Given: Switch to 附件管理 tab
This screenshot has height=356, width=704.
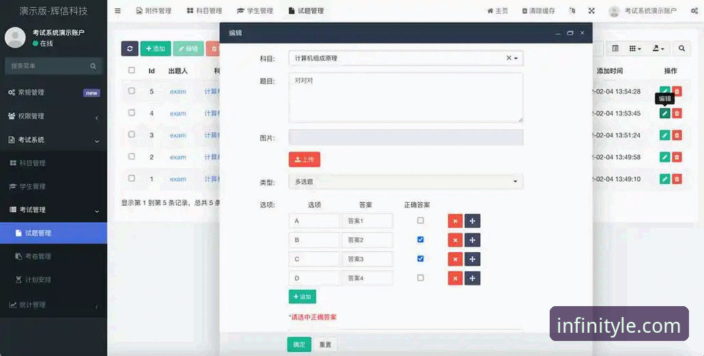Looking at the screenshot, I should (x=154, y=11).
